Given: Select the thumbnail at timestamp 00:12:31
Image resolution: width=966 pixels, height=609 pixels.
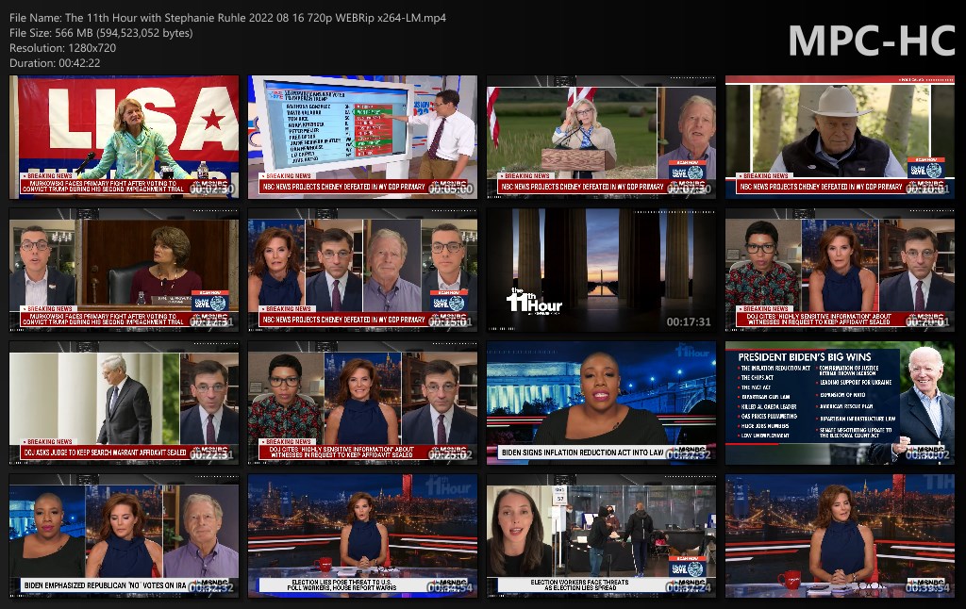Looking at the screenshot, I should 124,270.
